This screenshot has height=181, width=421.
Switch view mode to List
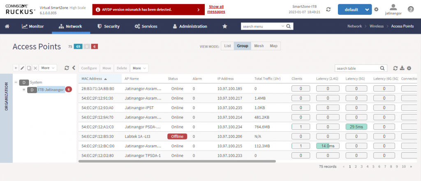coord(227,46)
